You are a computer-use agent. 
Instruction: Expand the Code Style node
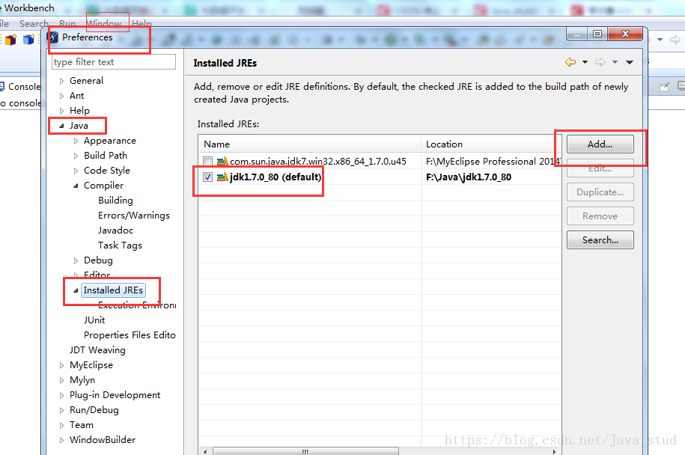click(76, 171)
